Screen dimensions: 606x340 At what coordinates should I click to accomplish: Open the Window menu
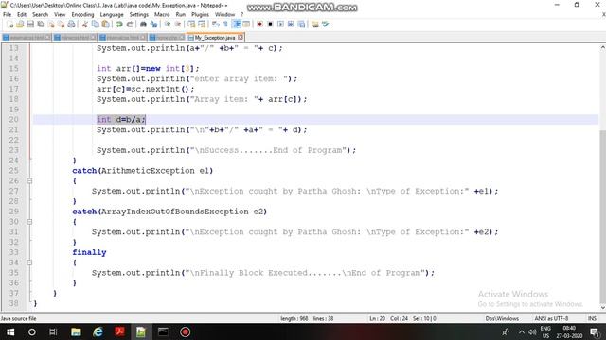224,15
